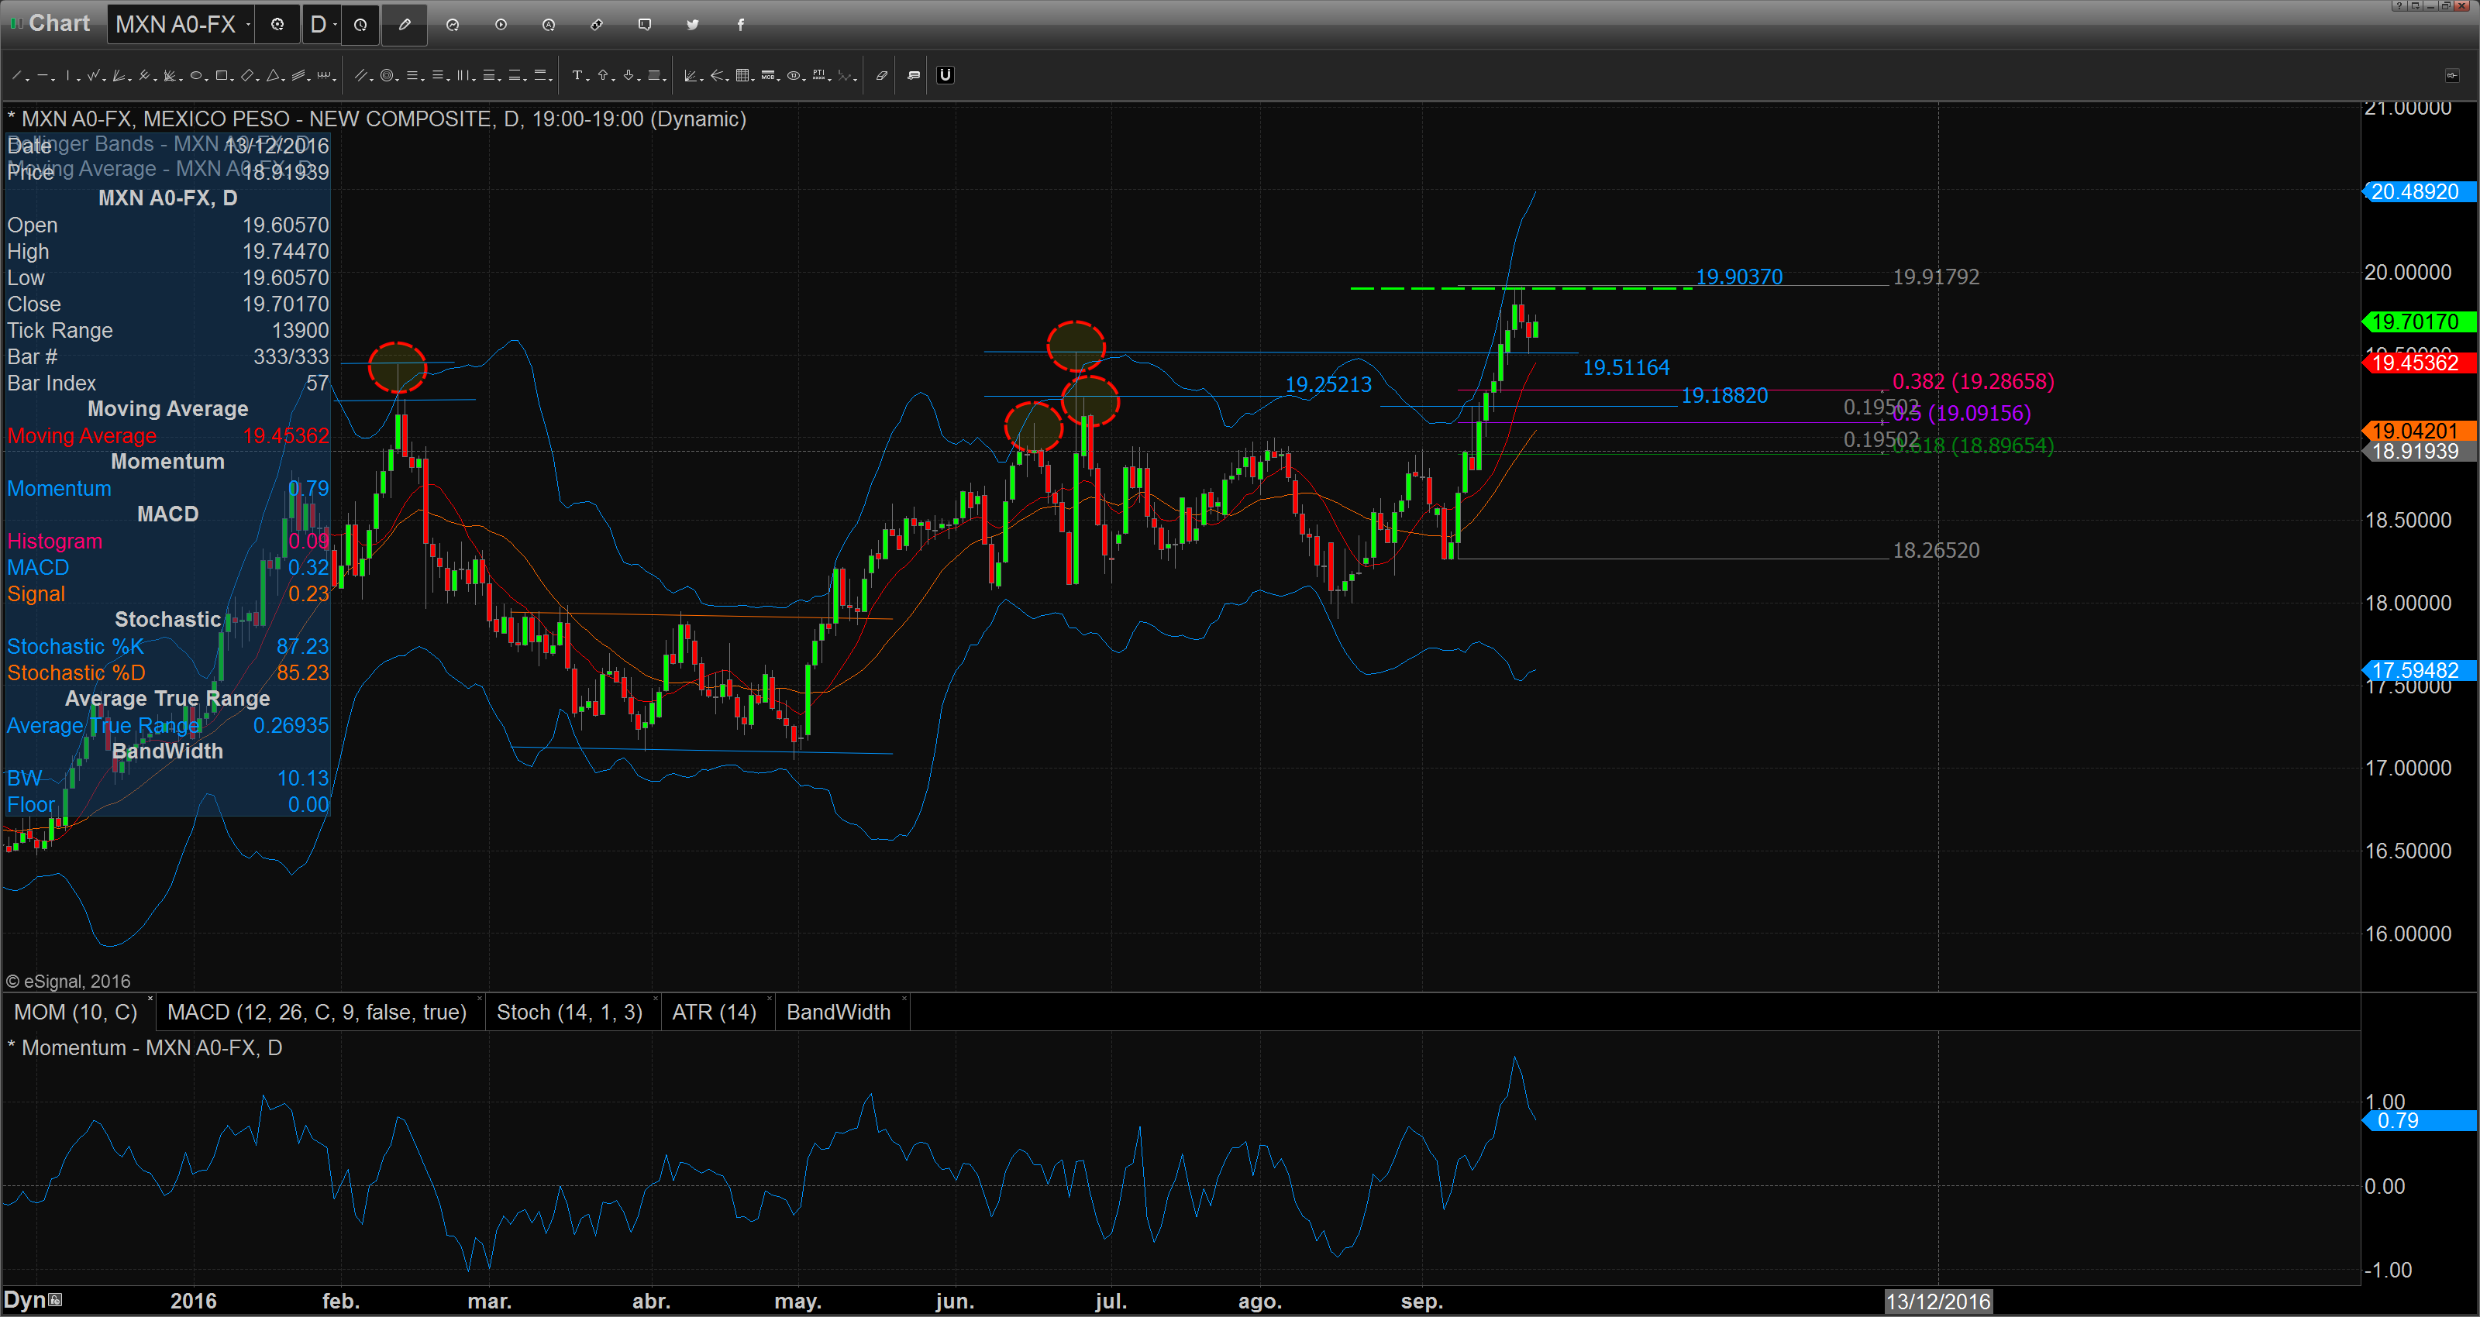Expand the text tool dropdown arrow
This screenshot has height=1317, width=2480.
click(588, 80)
